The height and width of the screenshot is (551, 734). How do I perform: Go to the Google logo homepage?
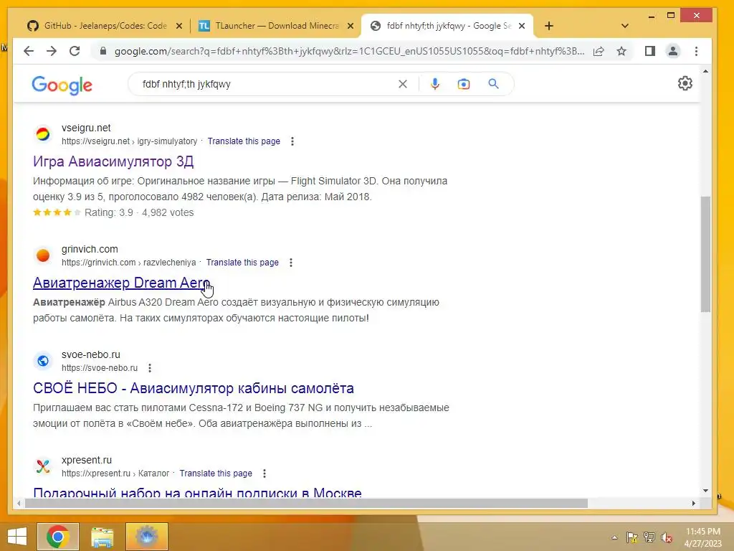pyautogui.click(x=62, y=85)
